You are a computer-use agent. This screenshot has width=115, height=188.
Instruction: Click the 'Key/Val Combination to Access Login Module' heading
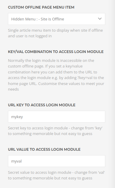[x=56, y=52]
